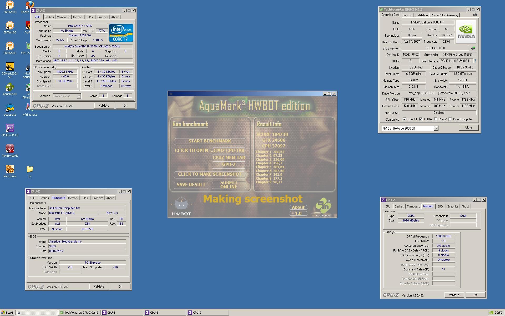Toggle the OpenCL checkbox in GPU-Z
The image size is (505, 316).
(404, 119)
